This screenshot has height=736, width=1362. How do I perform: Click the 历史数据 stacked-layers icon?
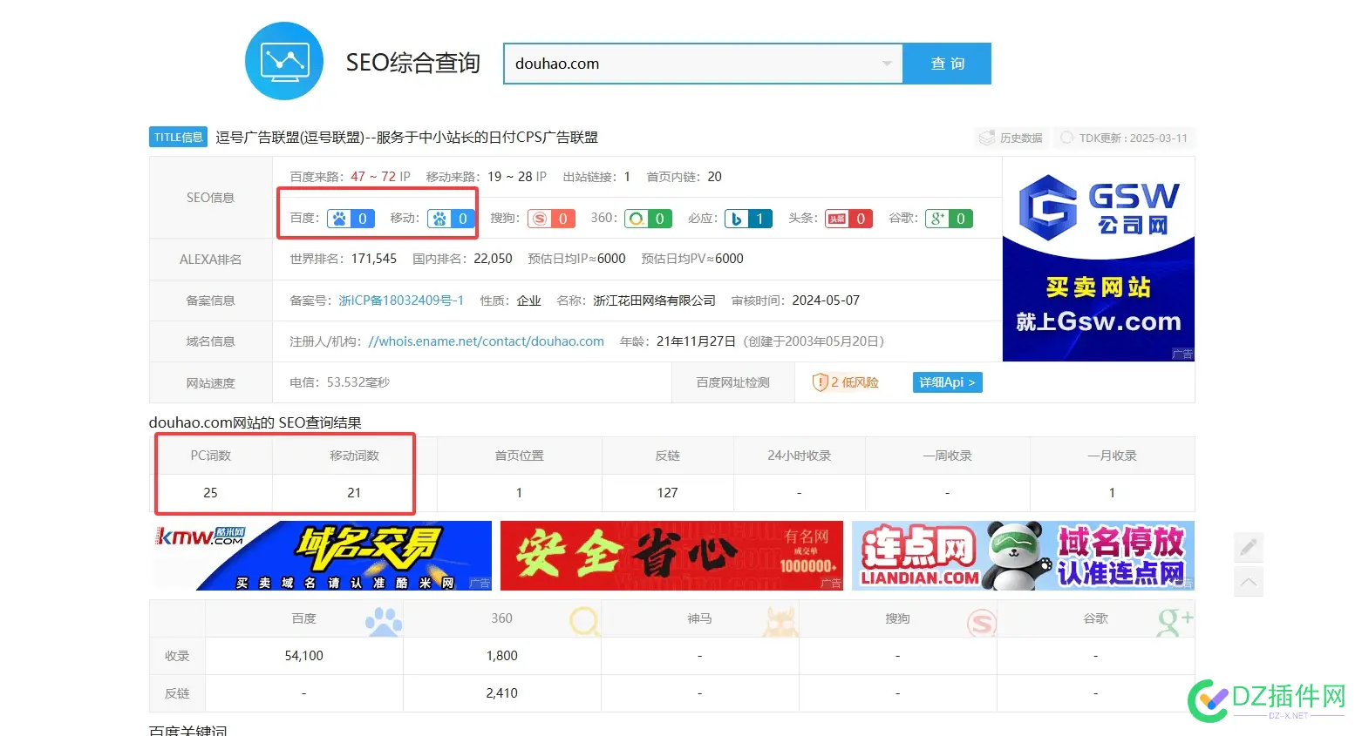click(x=986, y=137)
